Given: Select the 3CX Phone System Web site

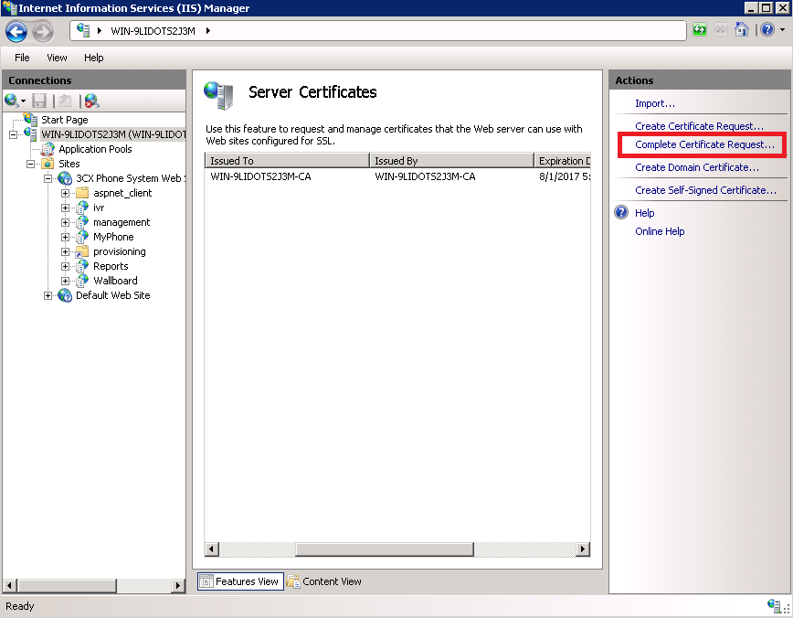Looking at the screenshot, I should pos(131,178).
